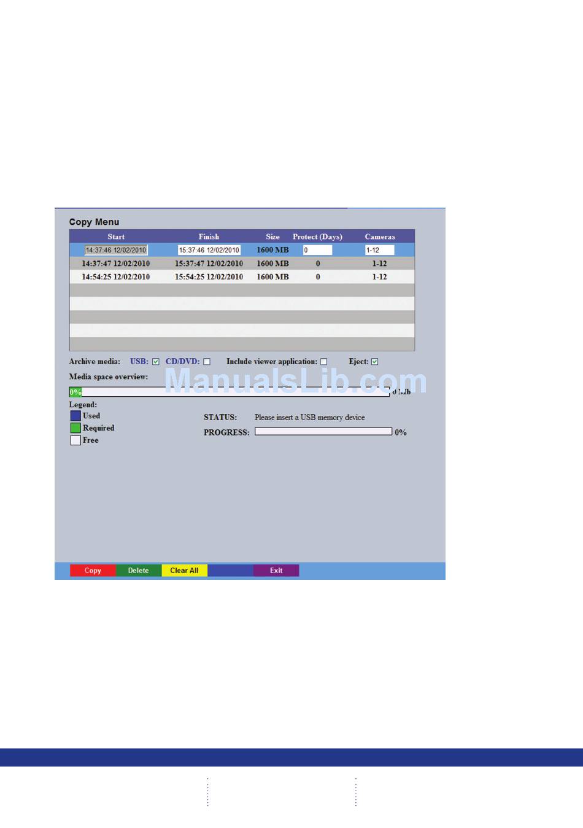
Task: Click the Copy Menu title
Action: point(94,222)
